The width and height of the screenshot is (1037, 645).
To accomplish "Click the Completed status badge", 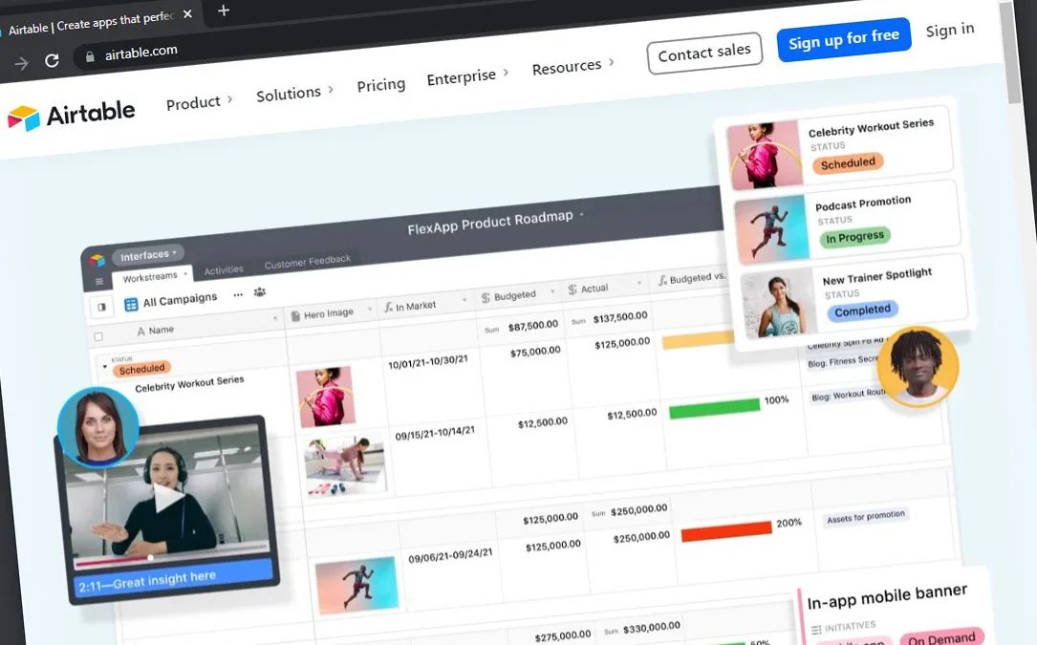I will (862, 311).
